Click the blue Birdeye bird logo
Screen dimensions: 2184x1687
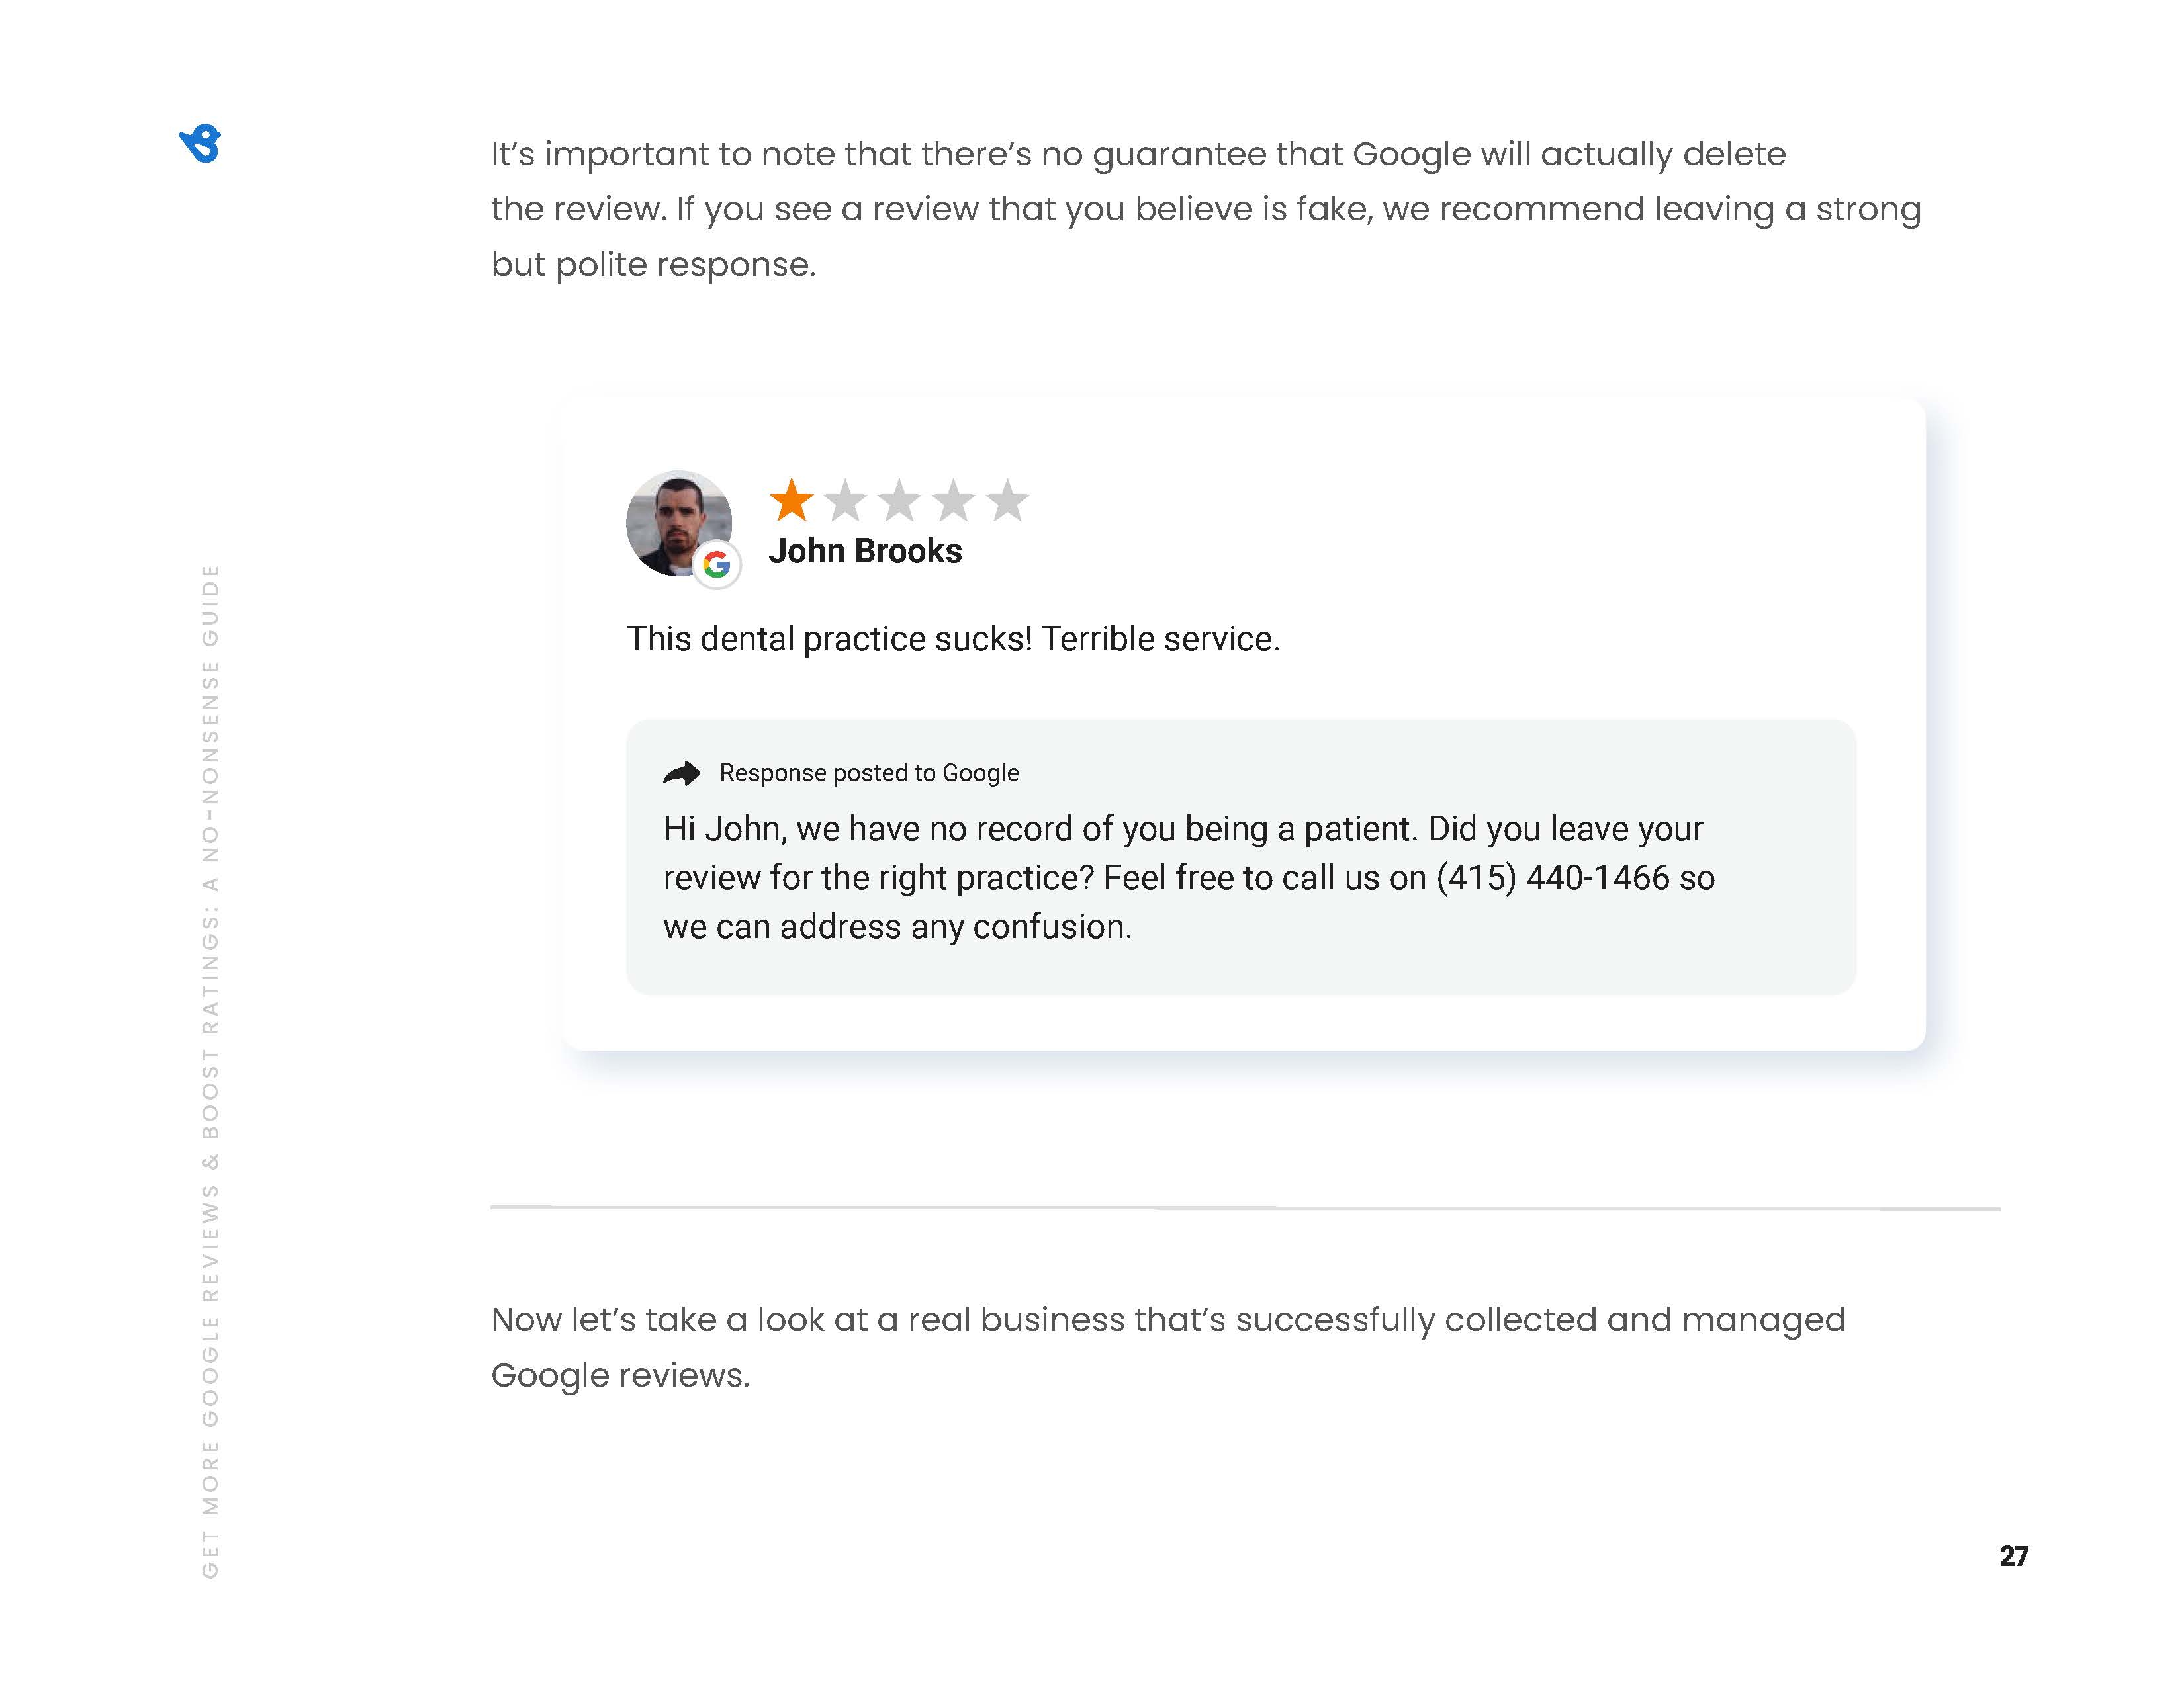(x=201, y=144)
